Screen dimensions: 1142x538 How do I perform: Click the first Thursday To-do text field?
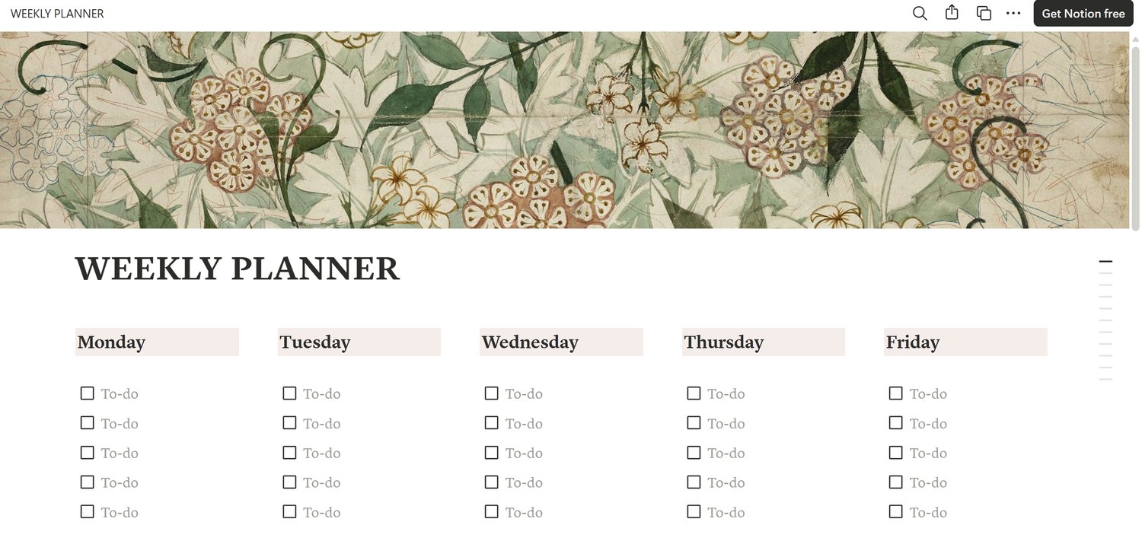[x=726, y=394]
